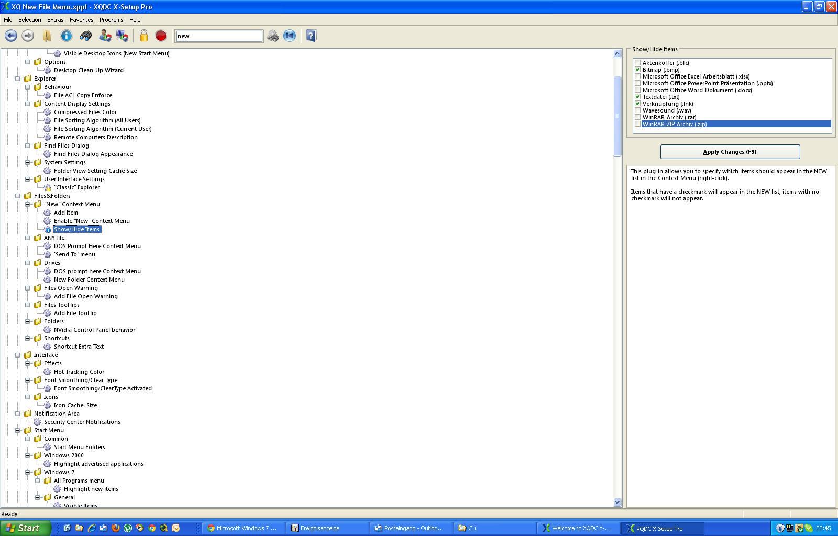The width and height of the screenshot is (838, 536).
Task: Click the gears icon beside the search box
Action: tap(273, 36)
